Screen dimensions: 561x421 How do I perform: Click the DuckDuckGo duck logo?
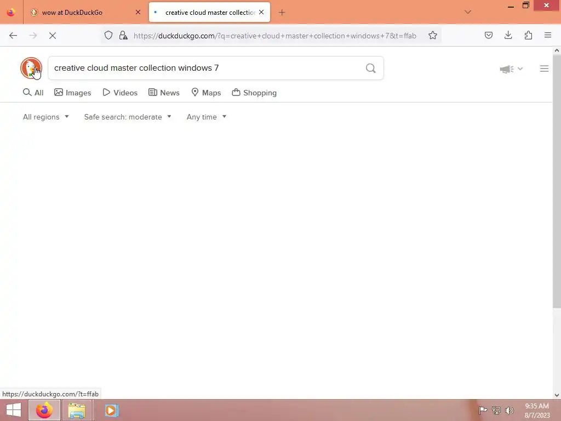(31, 67)
